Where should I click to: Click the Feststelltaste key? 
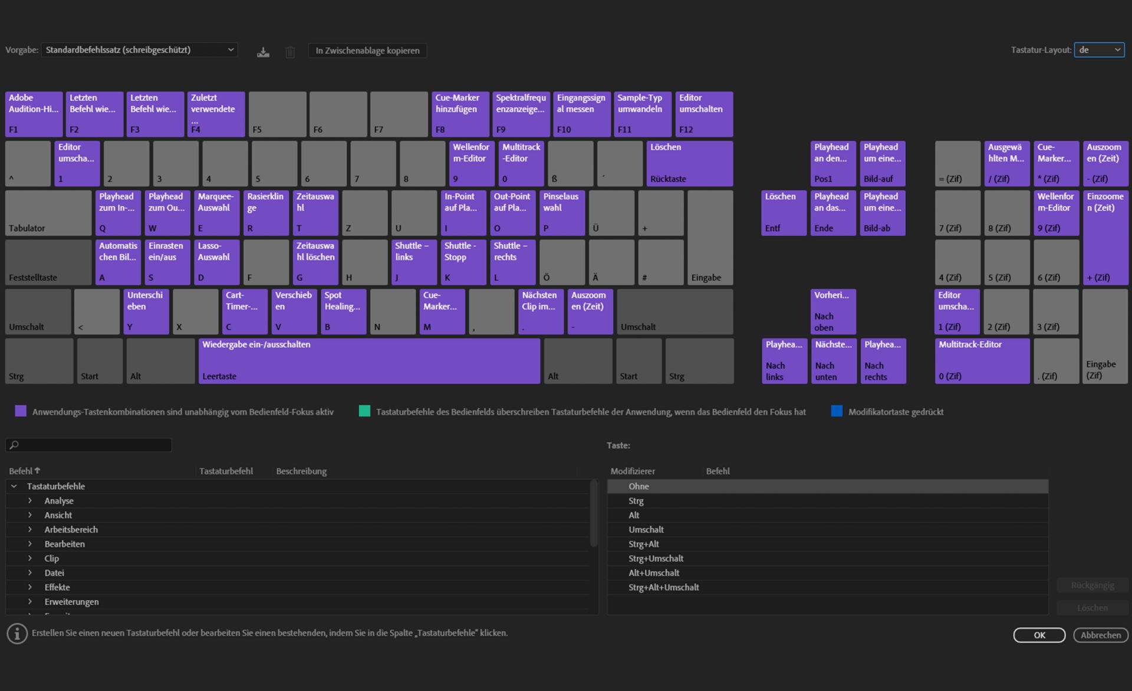point(48,262)
